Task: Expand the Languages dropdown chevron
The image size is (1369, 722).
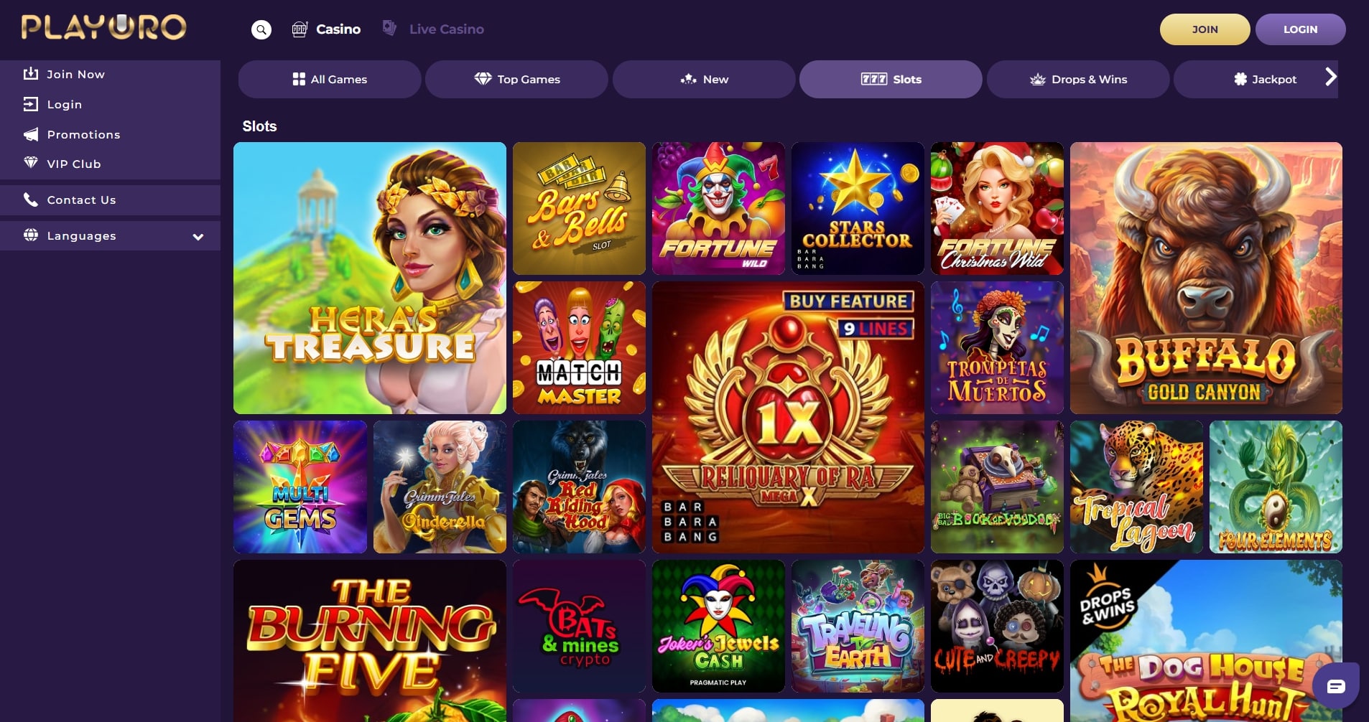Action: [198, 237]
